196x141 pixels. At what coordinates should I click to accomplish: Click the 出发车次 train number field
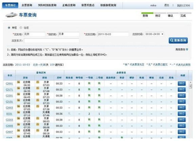(x=52, y=41)
